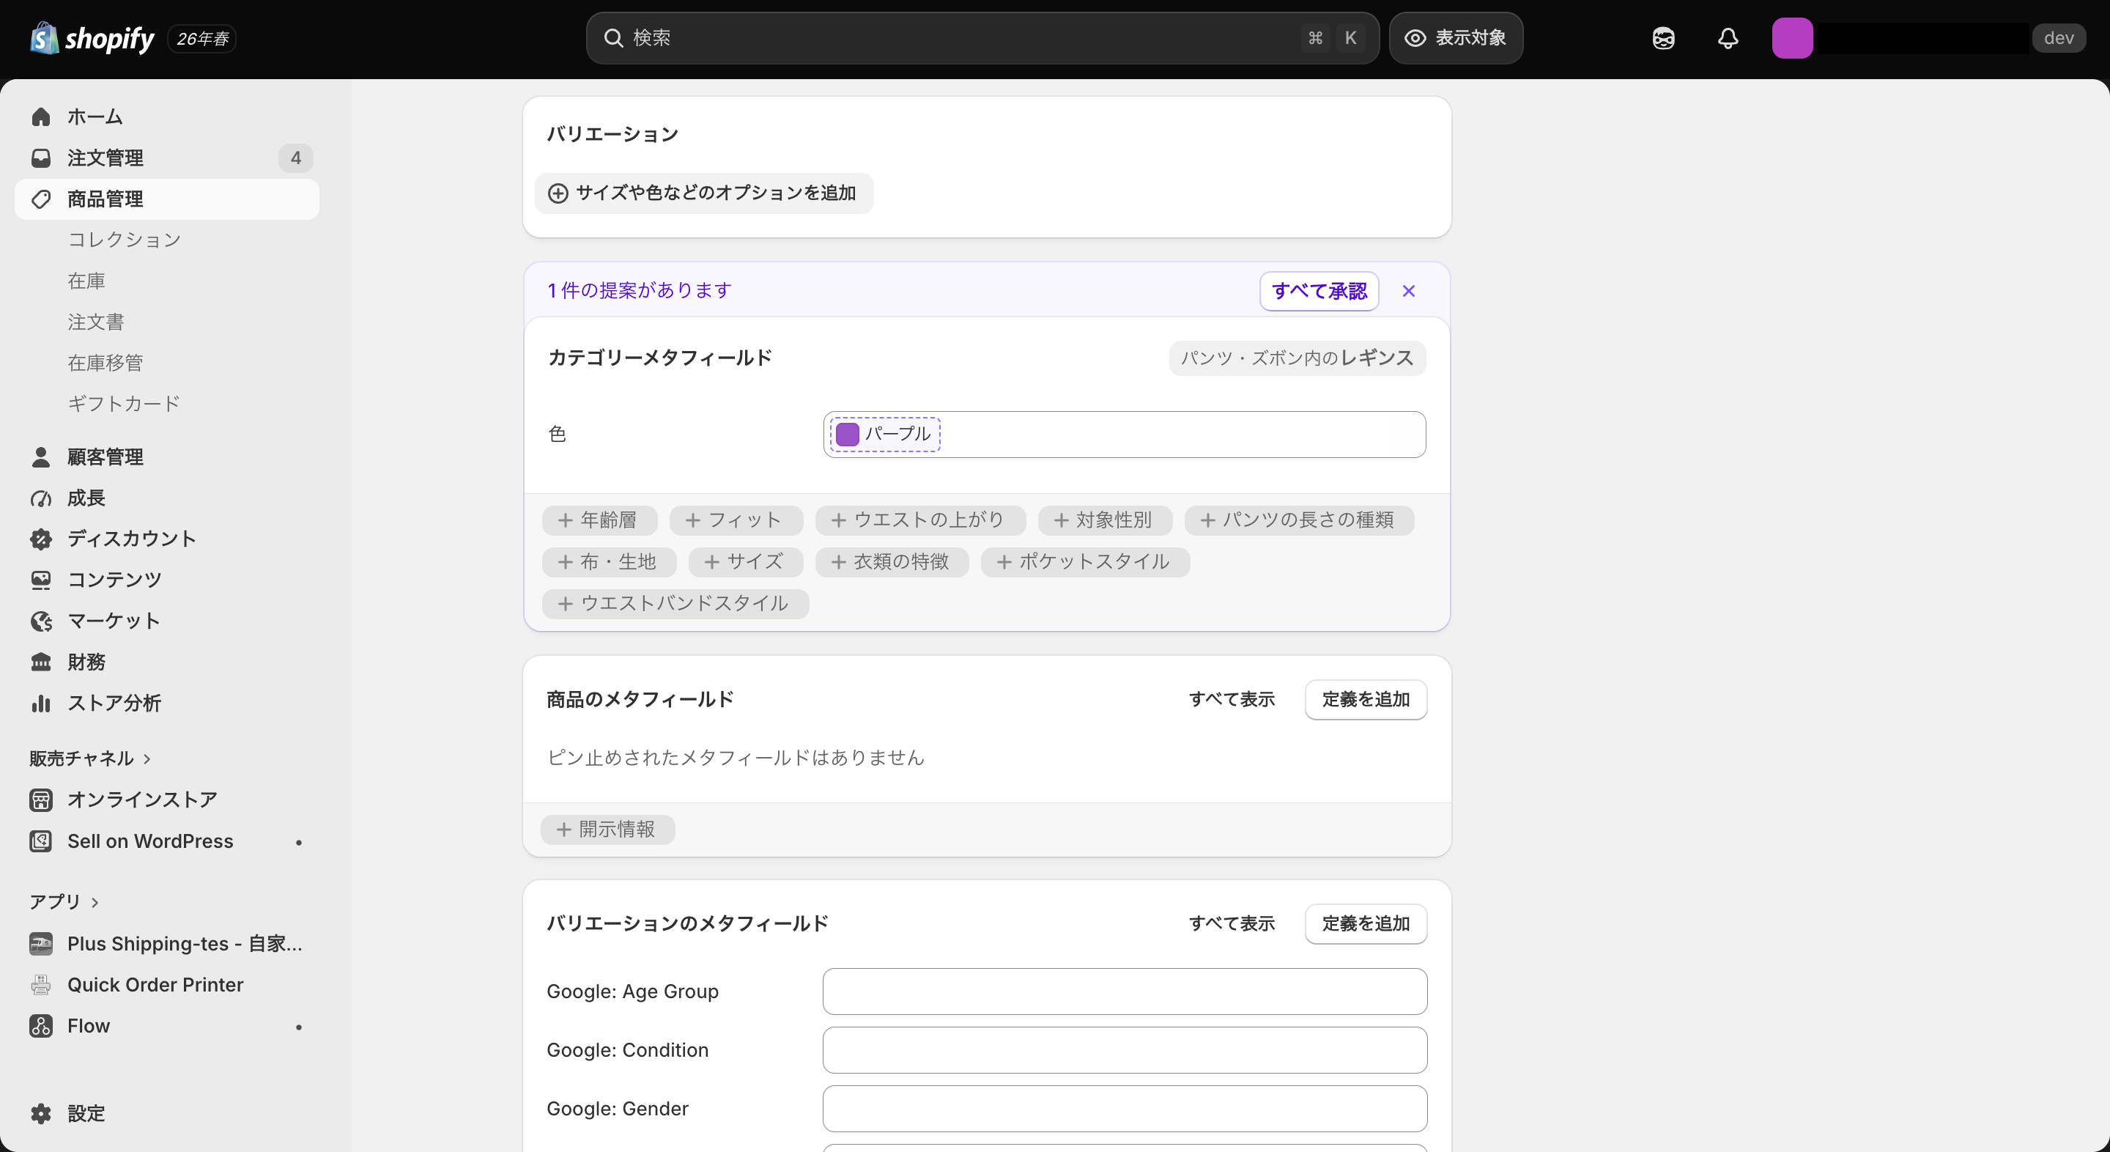The width and height of the screenshot is (2110, 1152).
Task: Click the Sell on WordPress icon
Action: [41, 841]
